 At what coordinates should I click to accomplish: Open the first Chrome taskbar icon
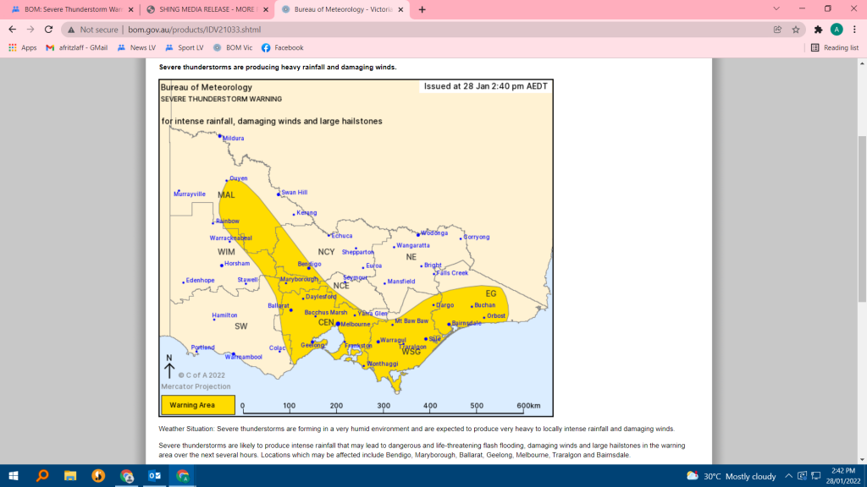pos(127,476)
